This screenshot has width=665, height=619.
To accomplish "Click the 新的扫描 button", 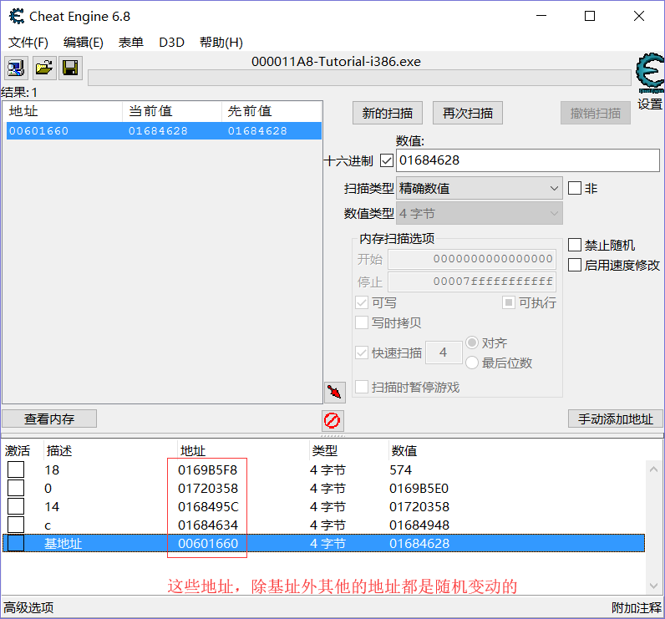I will [x=387, y=113].
